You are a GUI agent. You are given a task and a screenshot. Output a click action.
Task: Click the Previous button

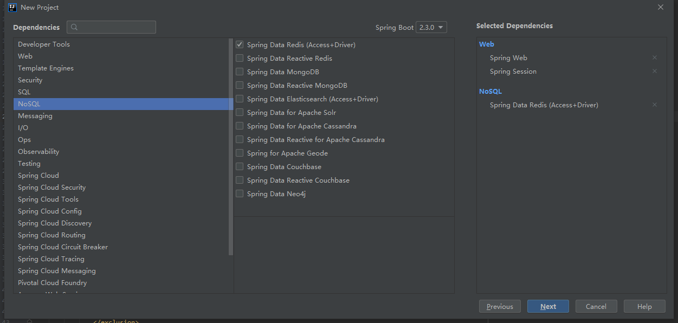(500, 306)
